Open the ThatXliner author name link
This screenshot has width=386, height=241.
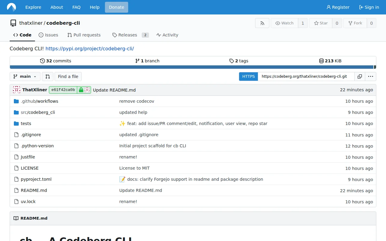click(35, 90)
